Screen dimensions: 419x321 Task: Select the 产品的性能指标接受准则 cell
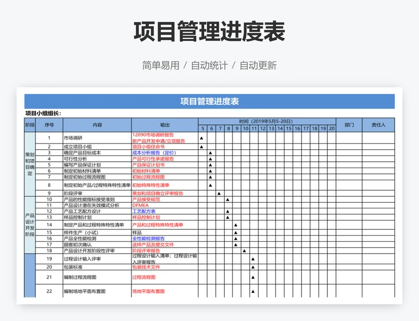97,200
